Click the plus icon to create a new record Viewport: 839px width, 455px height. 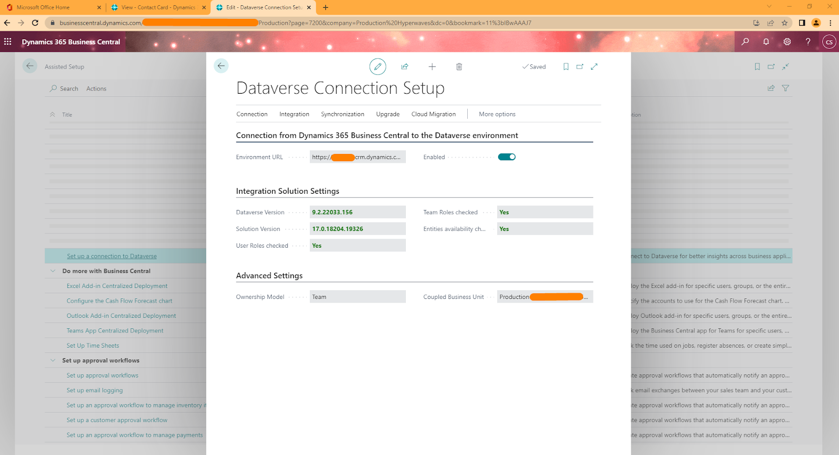pos(432,66)
